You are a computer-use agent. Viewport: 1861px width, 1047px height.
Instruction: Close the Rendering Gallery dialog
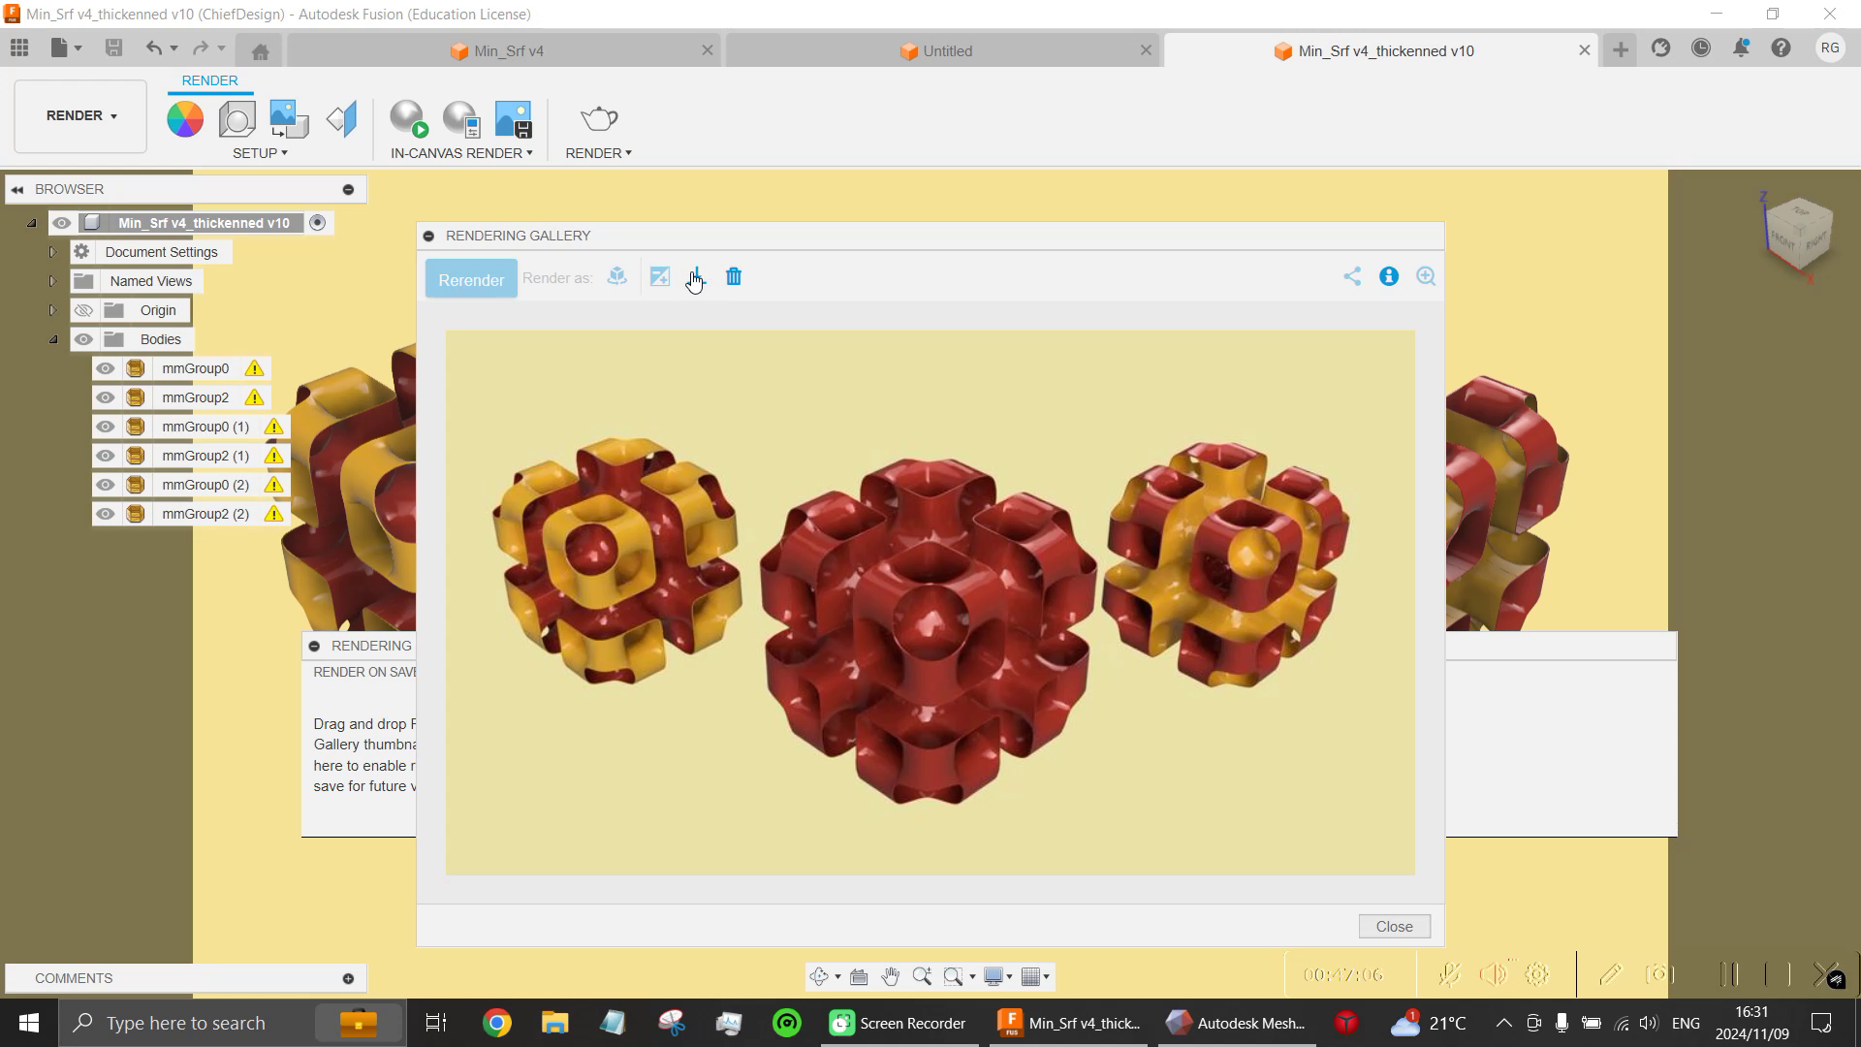[1394, 927]
